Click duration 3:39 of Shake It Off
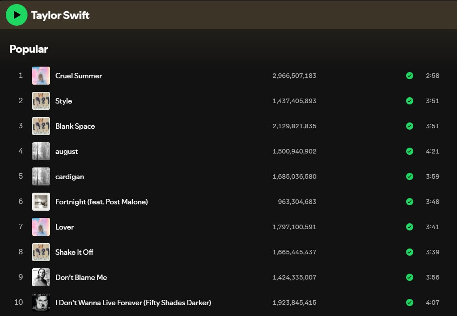457x316 pixels. tap(433, 252)
